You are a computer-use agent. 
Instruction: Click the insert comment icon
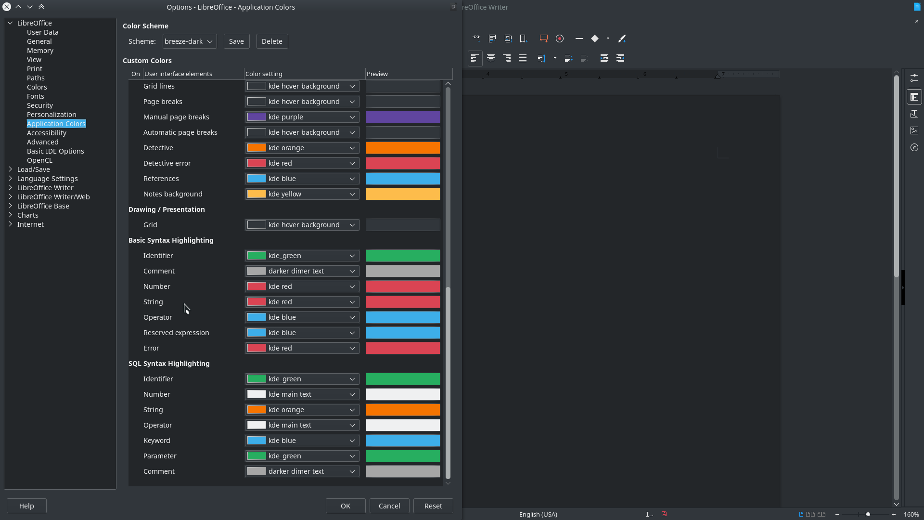544,39
